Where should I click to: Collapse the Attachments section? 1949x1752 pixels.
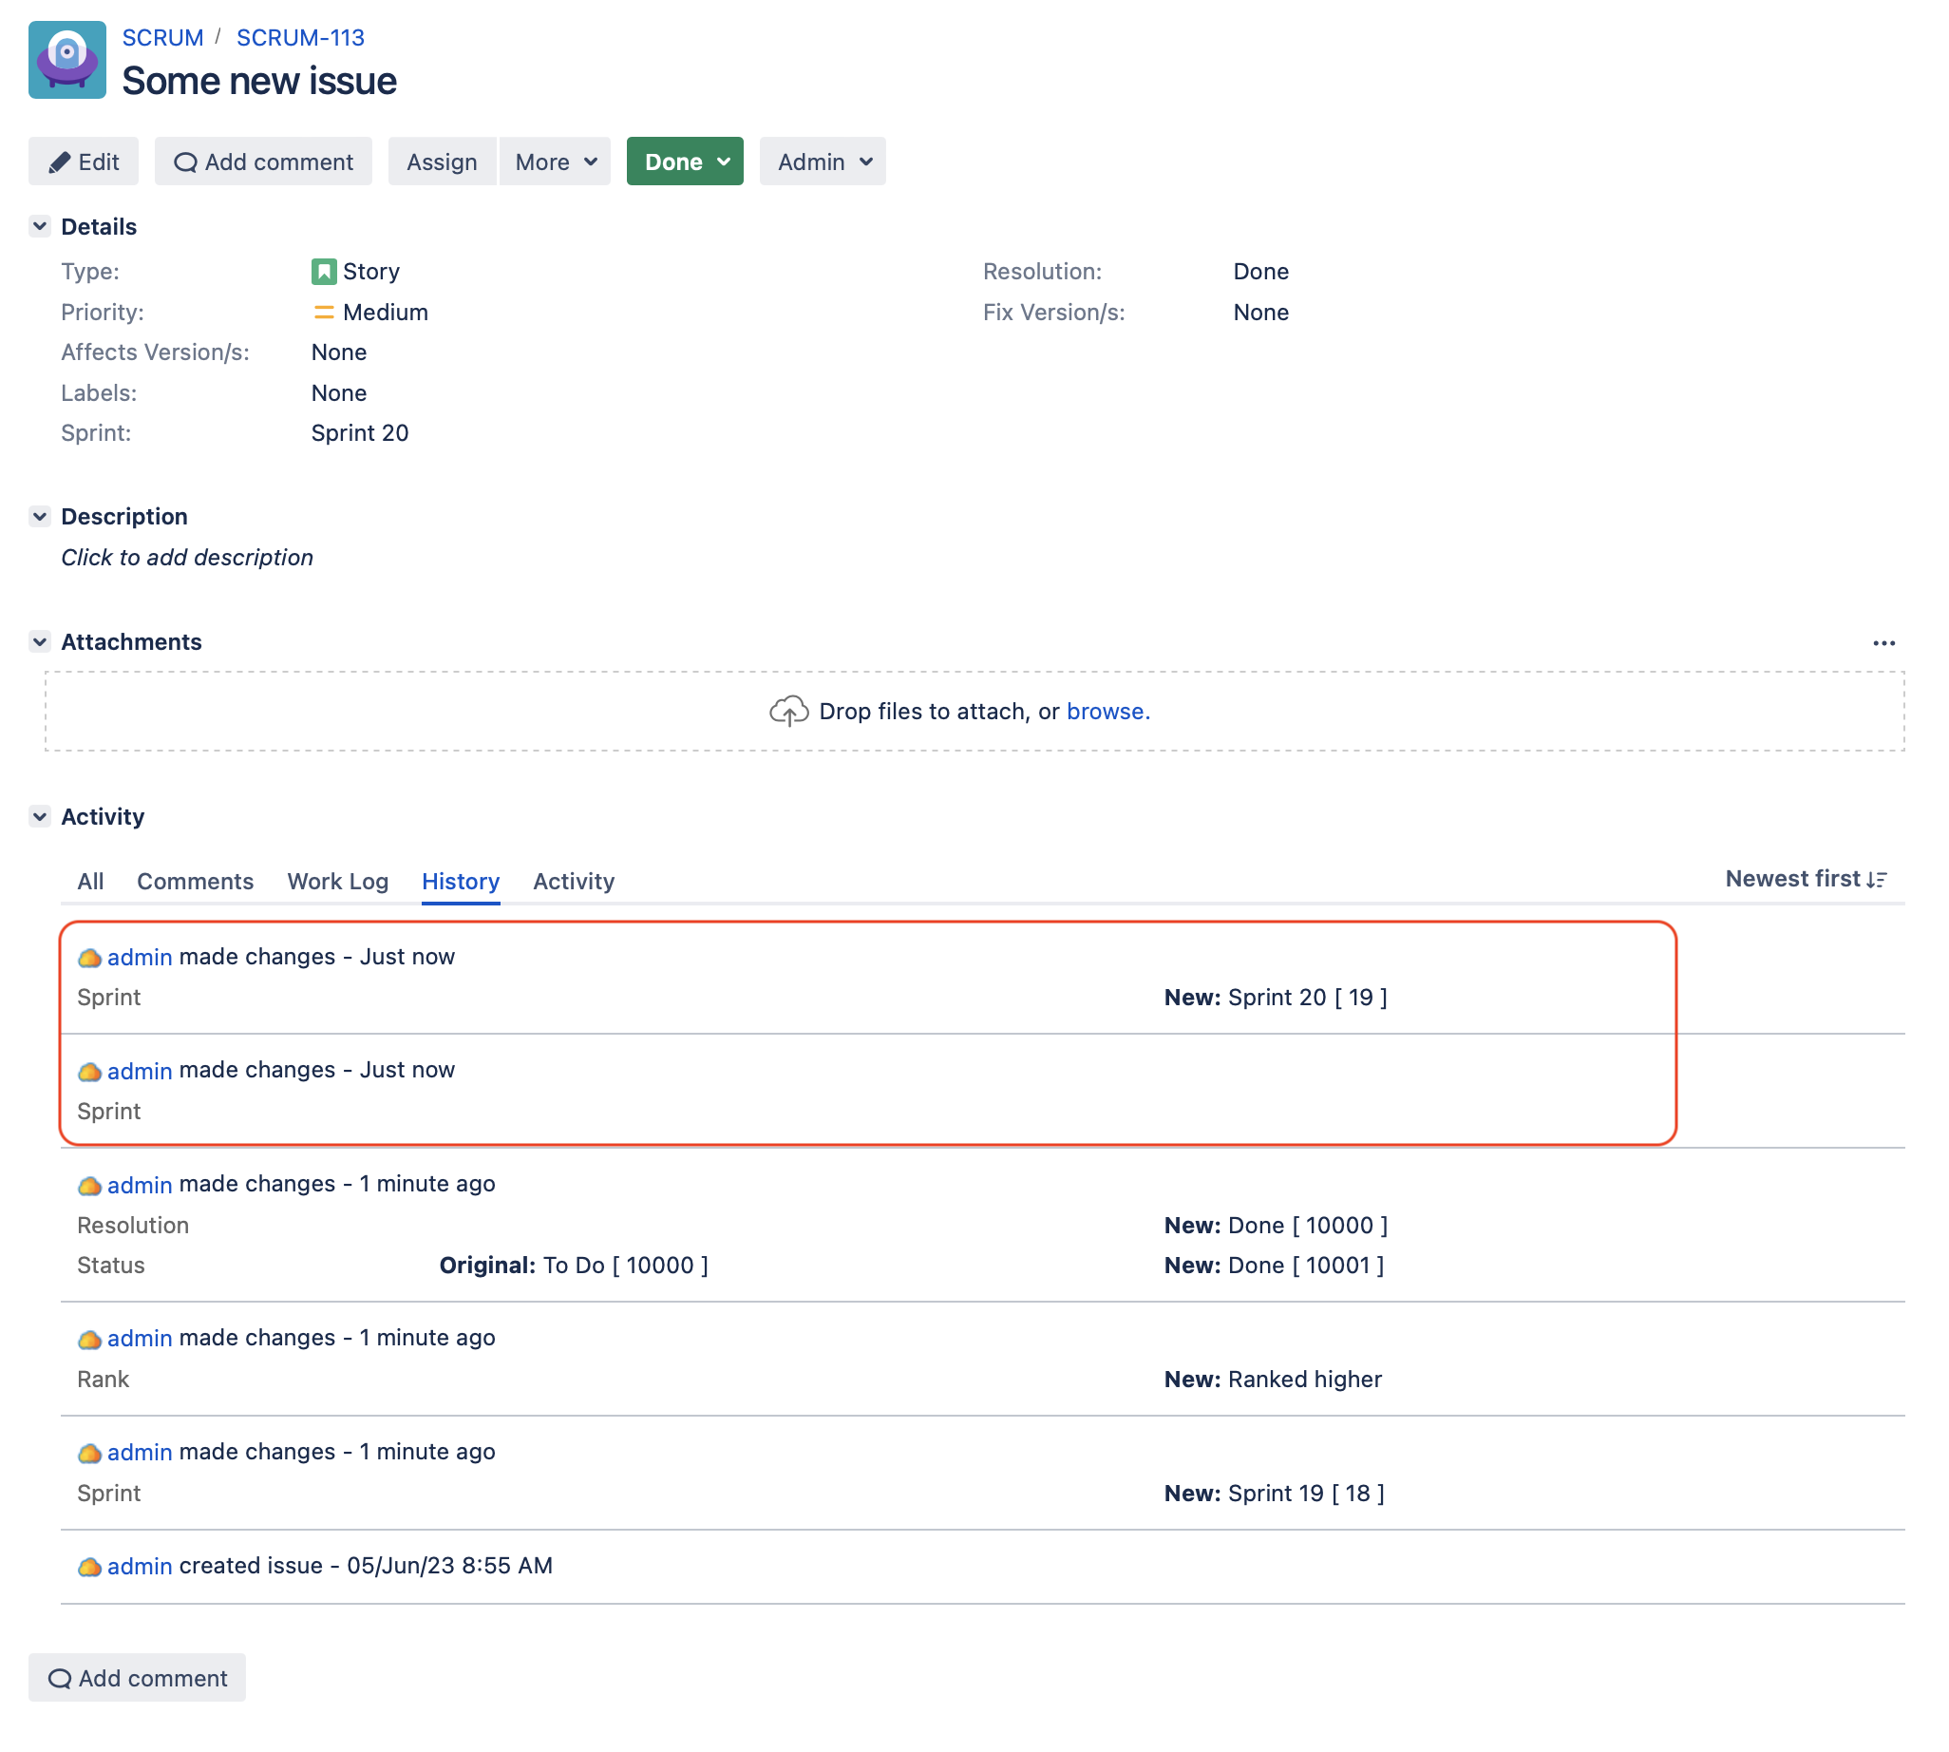point(40,642)
